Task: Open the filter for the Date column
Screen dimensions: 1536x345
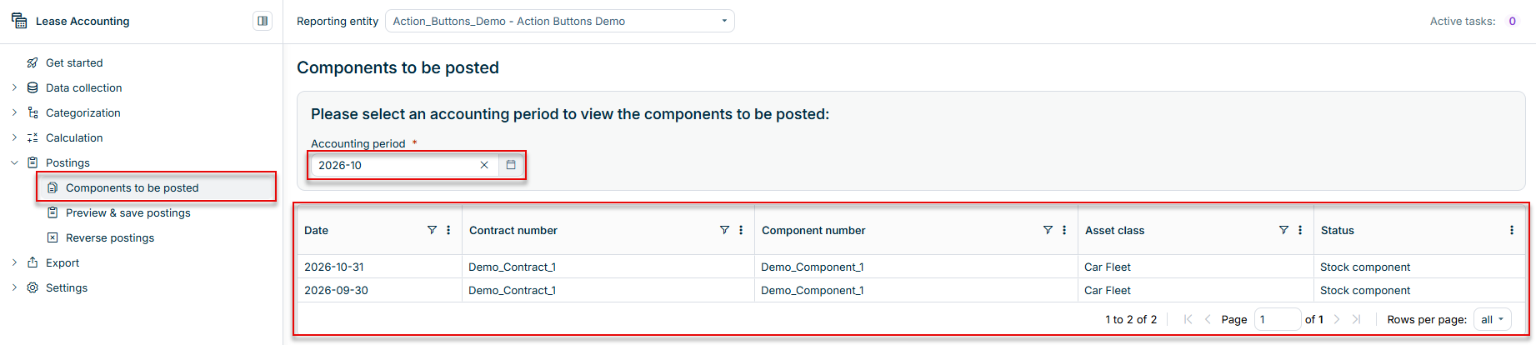Action: [x=432, y=230]
